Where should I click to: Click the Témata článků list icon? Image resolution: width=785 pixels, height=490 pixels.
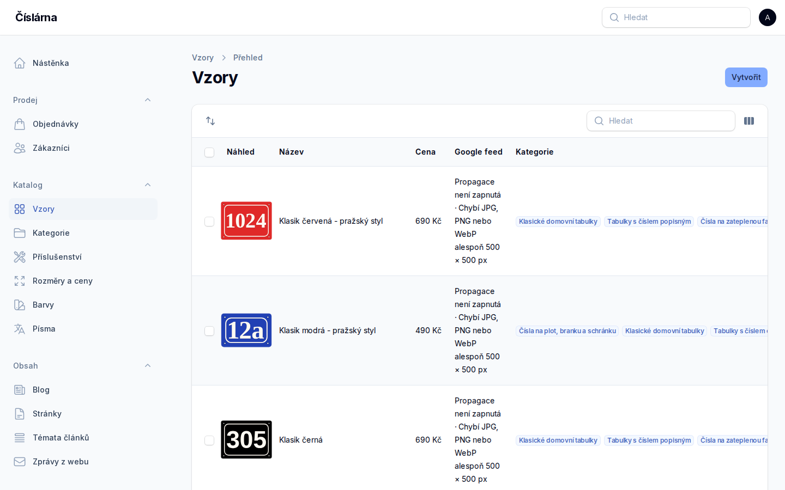[x=20, y=438]
